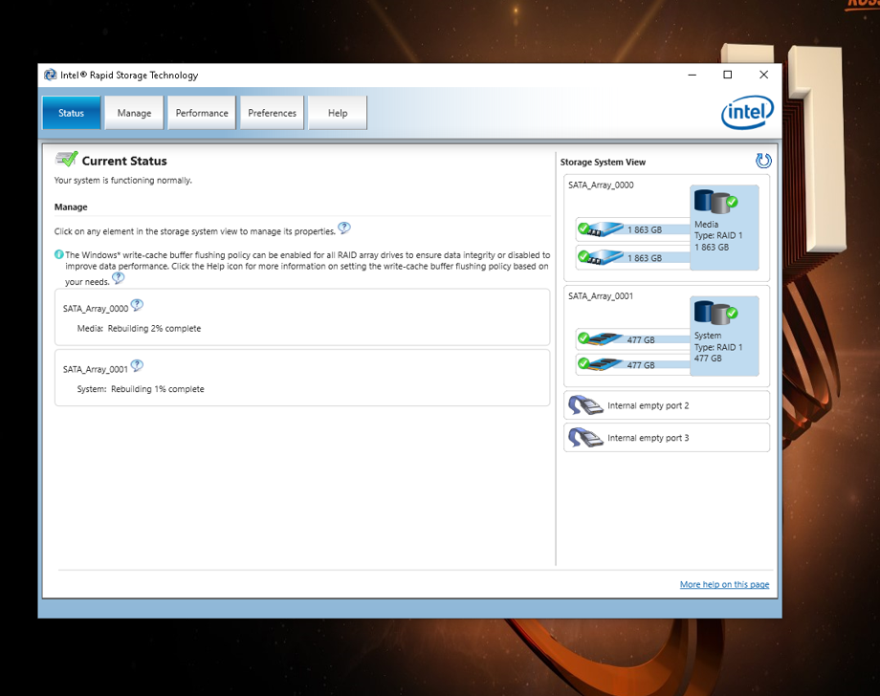Click Media: Rebuilding 2% complete status
Viewport: 880px width, 696px height.
click(x=139, y=329)
